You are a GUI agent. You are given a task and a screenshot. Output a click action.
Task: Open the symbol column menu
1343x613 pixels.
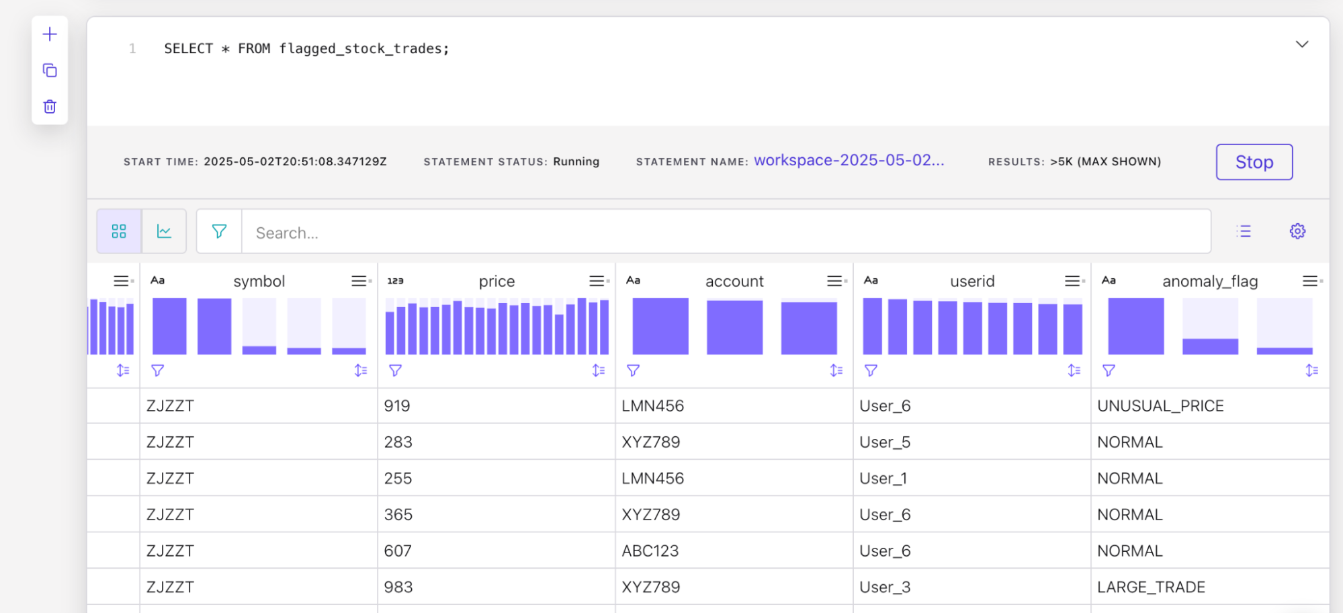coord(361,281)
